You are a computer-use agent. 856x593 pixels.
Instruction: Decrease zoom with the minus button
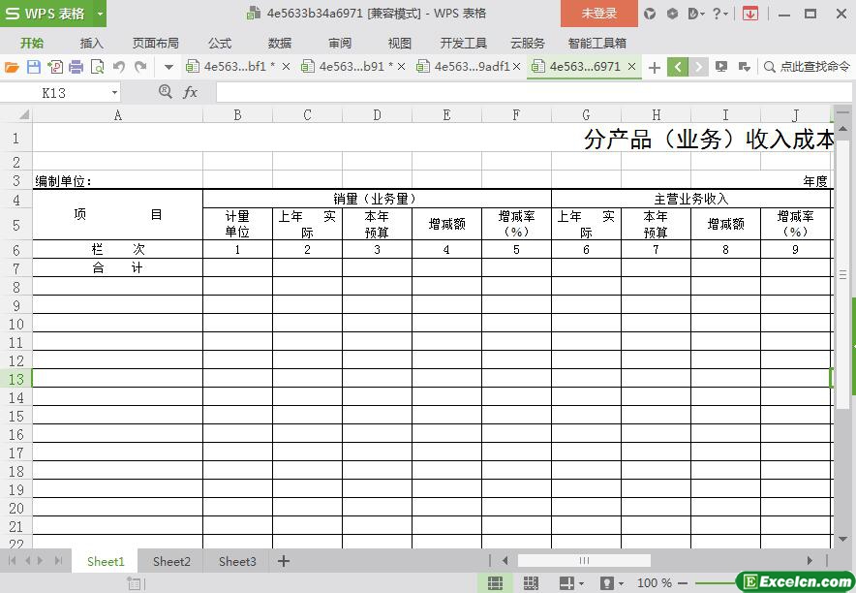pos(683,583)
